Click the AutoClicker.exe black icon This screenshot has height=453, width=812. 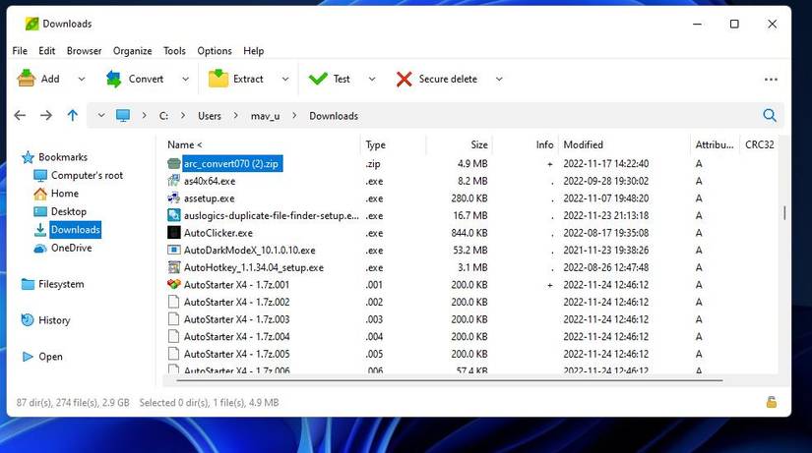click(x=173, y=233)
